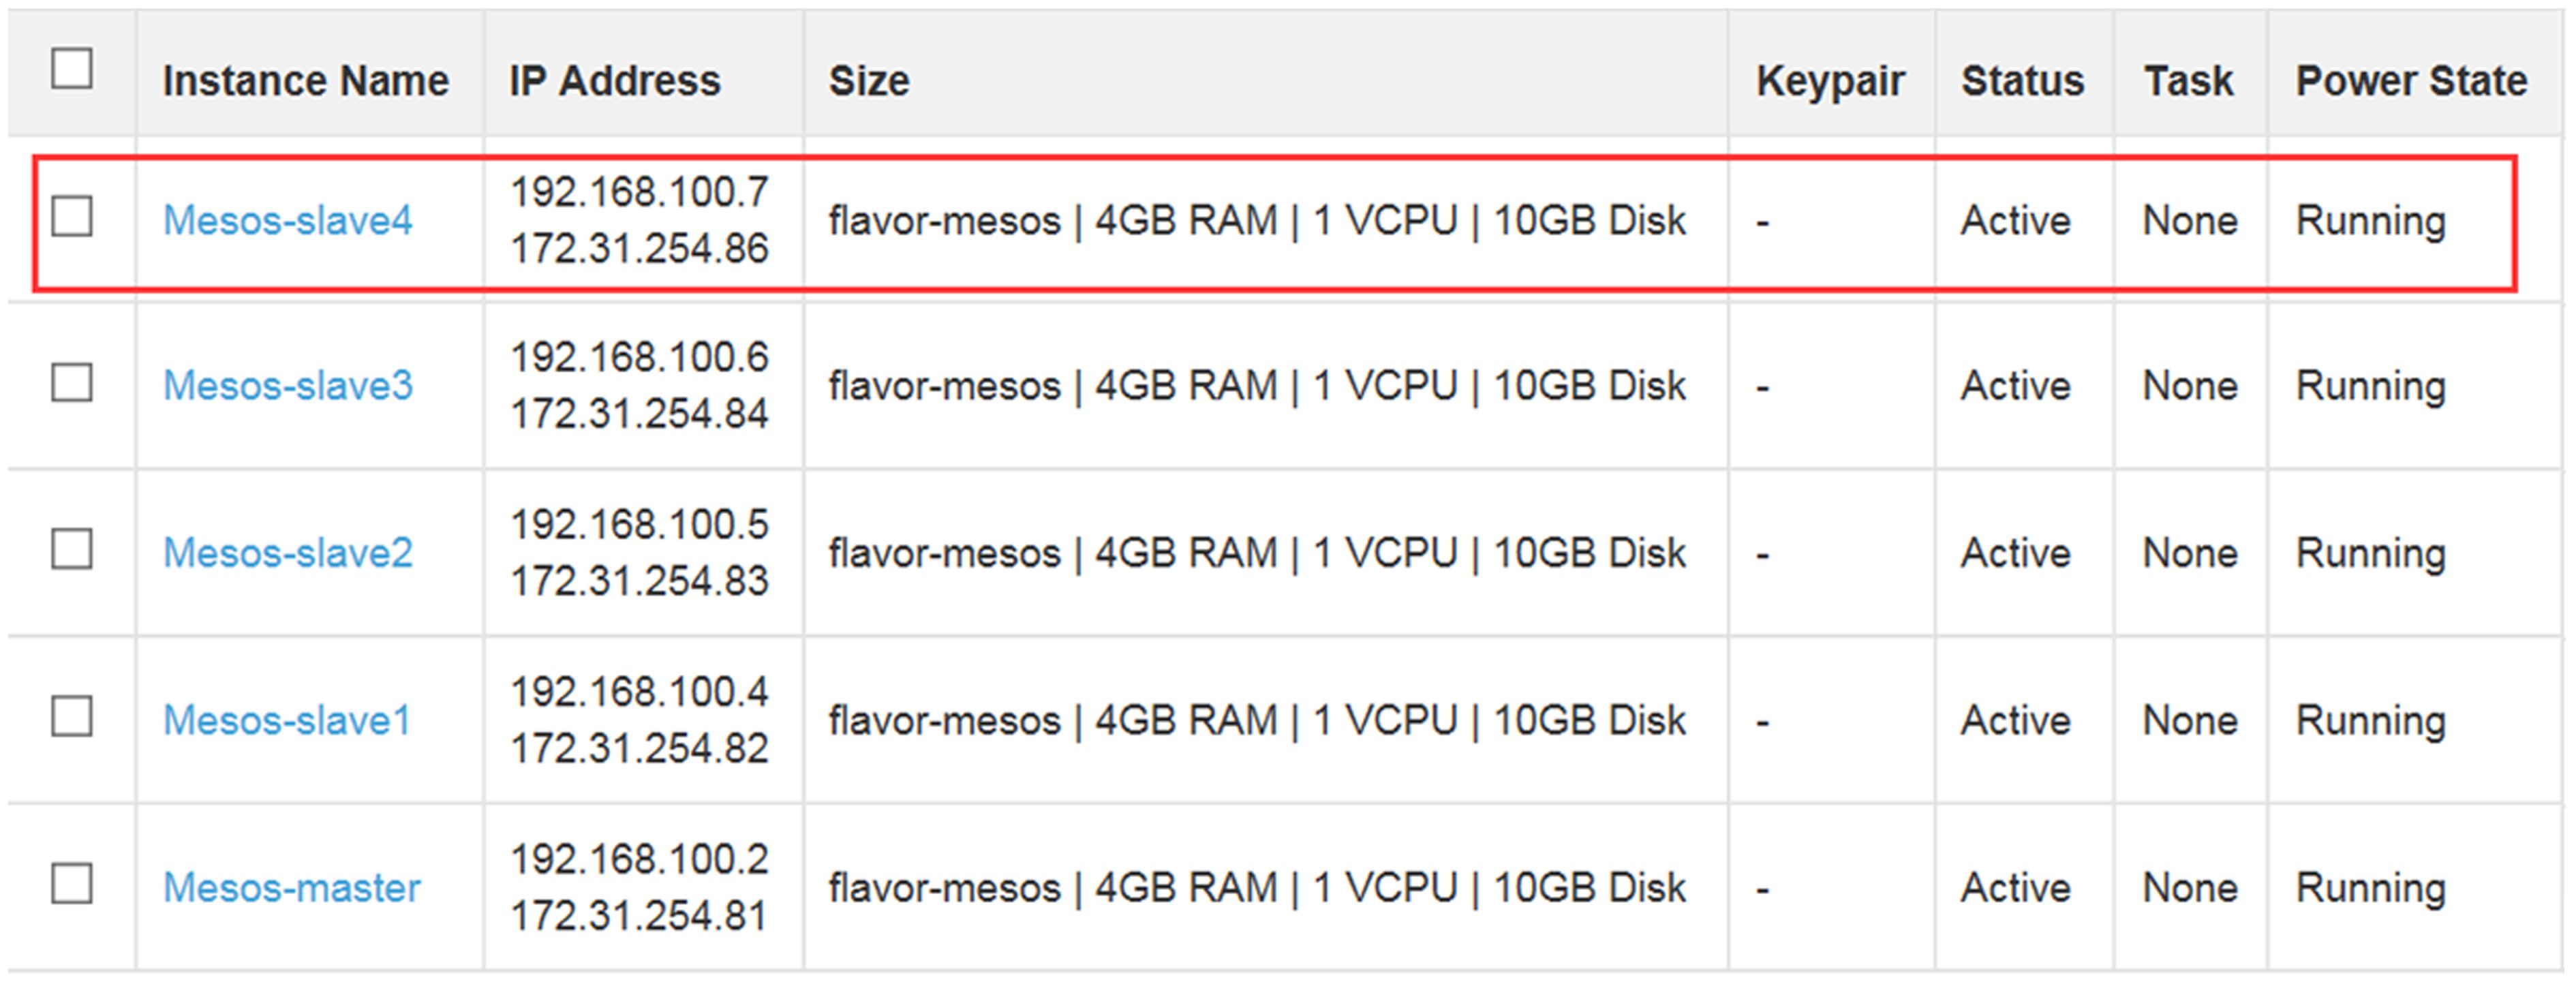Open the Mesos-slave4 instance link
Viewport: 2576px width, 982px height.
click(287, 220)
